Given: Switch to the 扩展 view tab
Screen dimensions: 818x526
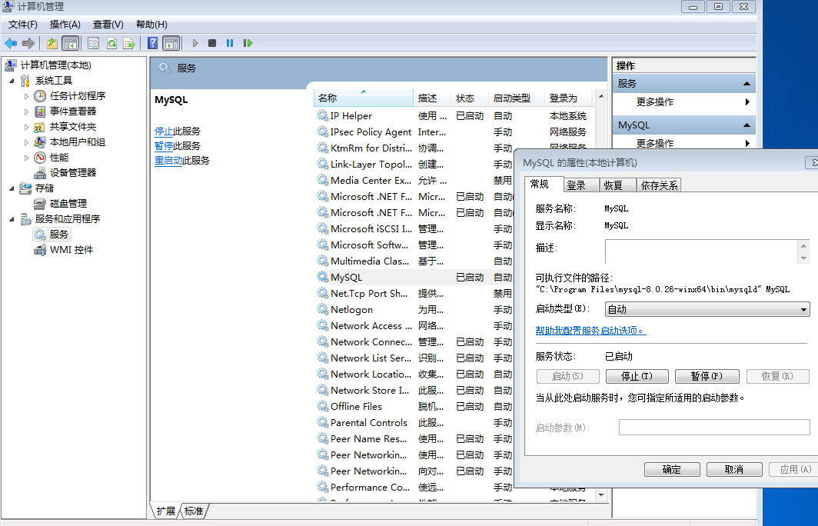Looking at the screenshot, I should (166, 511).
